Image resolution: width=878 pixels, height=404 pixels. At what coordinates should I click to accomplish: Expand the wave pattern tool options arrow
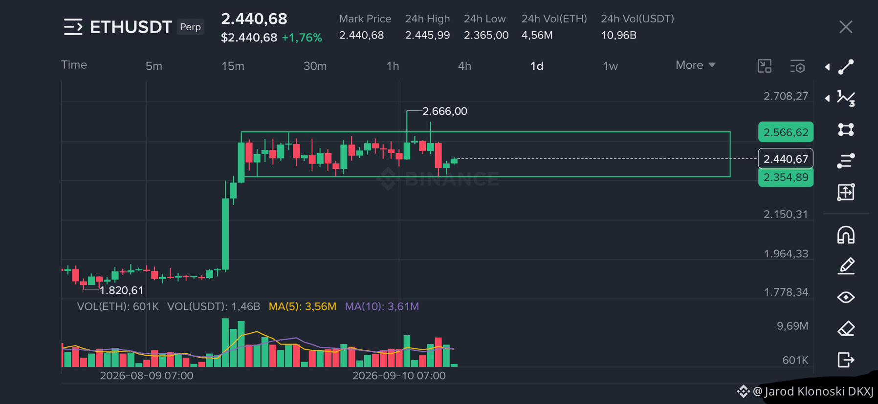point(827,98)
